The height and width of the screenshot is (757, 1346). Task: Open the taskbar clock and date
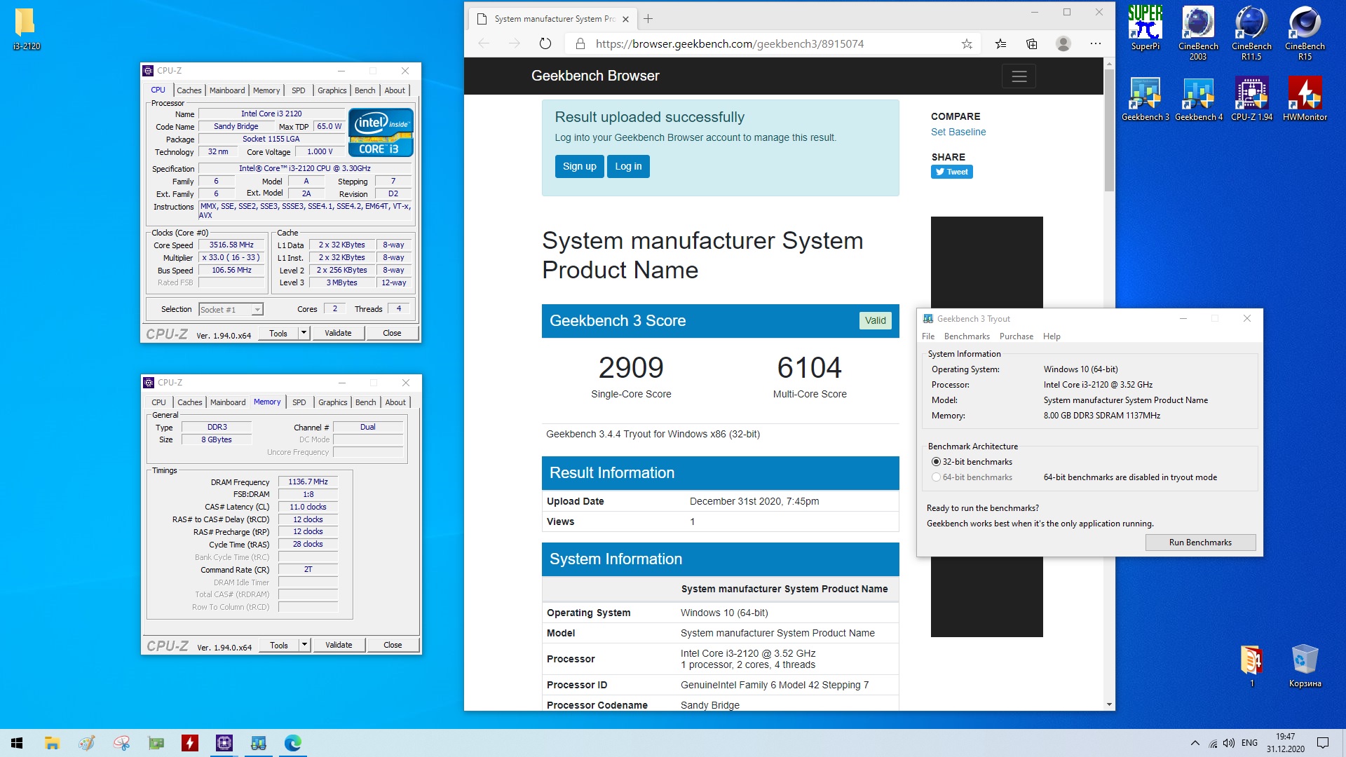tap(1285, 743)
